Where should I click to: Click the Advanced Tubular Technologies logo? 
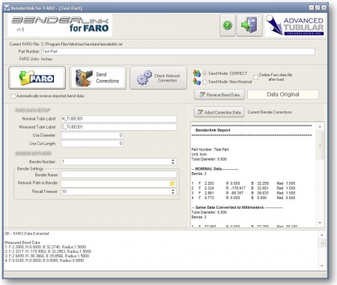[294, 25]
